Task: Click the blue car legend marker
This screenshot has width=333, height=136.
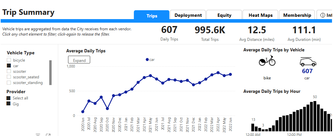Action: (147, 60)
